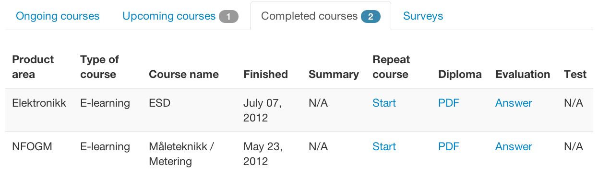Open the Måleteknikk diploma PDF
This screenshot has height=176, width=610.
tap(449, 146)
